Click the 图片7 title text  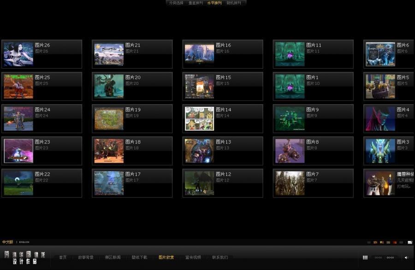(313, 174)
